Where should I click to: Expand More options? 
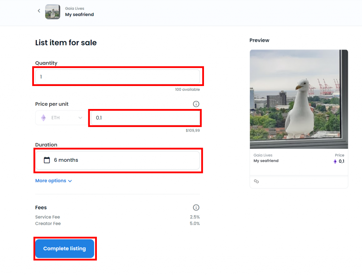tap(54, 181)
